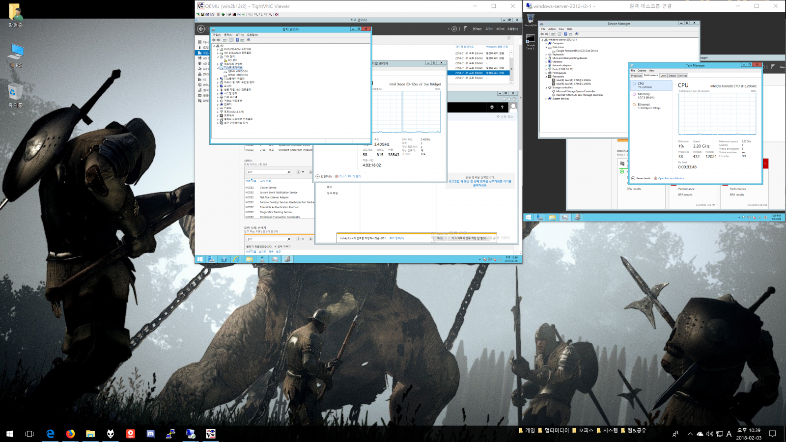
Task: Click the refresh icon in Server Manager header
Action: 454,29
